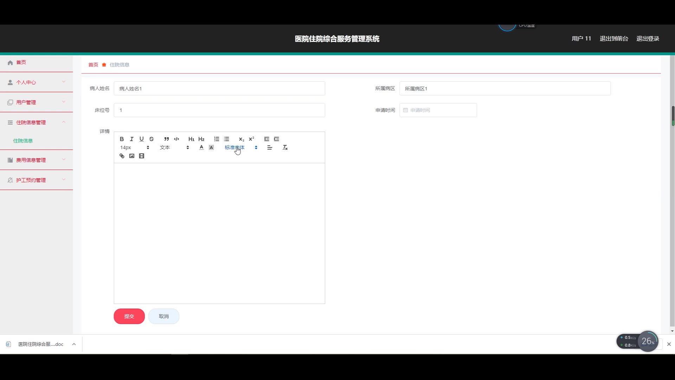Select 住院信息 submenu item
This screenshot has height=380, width=675.
coord(23,141)
